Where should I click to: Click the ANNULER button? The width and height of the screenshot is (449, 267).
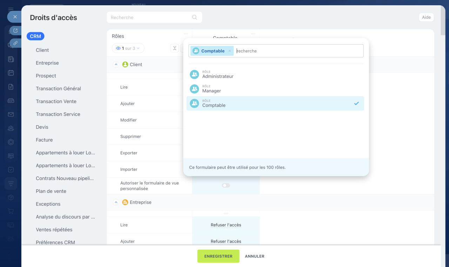tap(255, 256)
